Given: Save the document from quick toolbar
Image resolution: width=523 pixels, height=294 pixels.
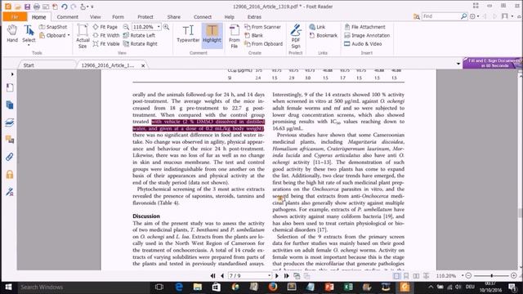Looking at the screenshot, I should coord(27,7).
